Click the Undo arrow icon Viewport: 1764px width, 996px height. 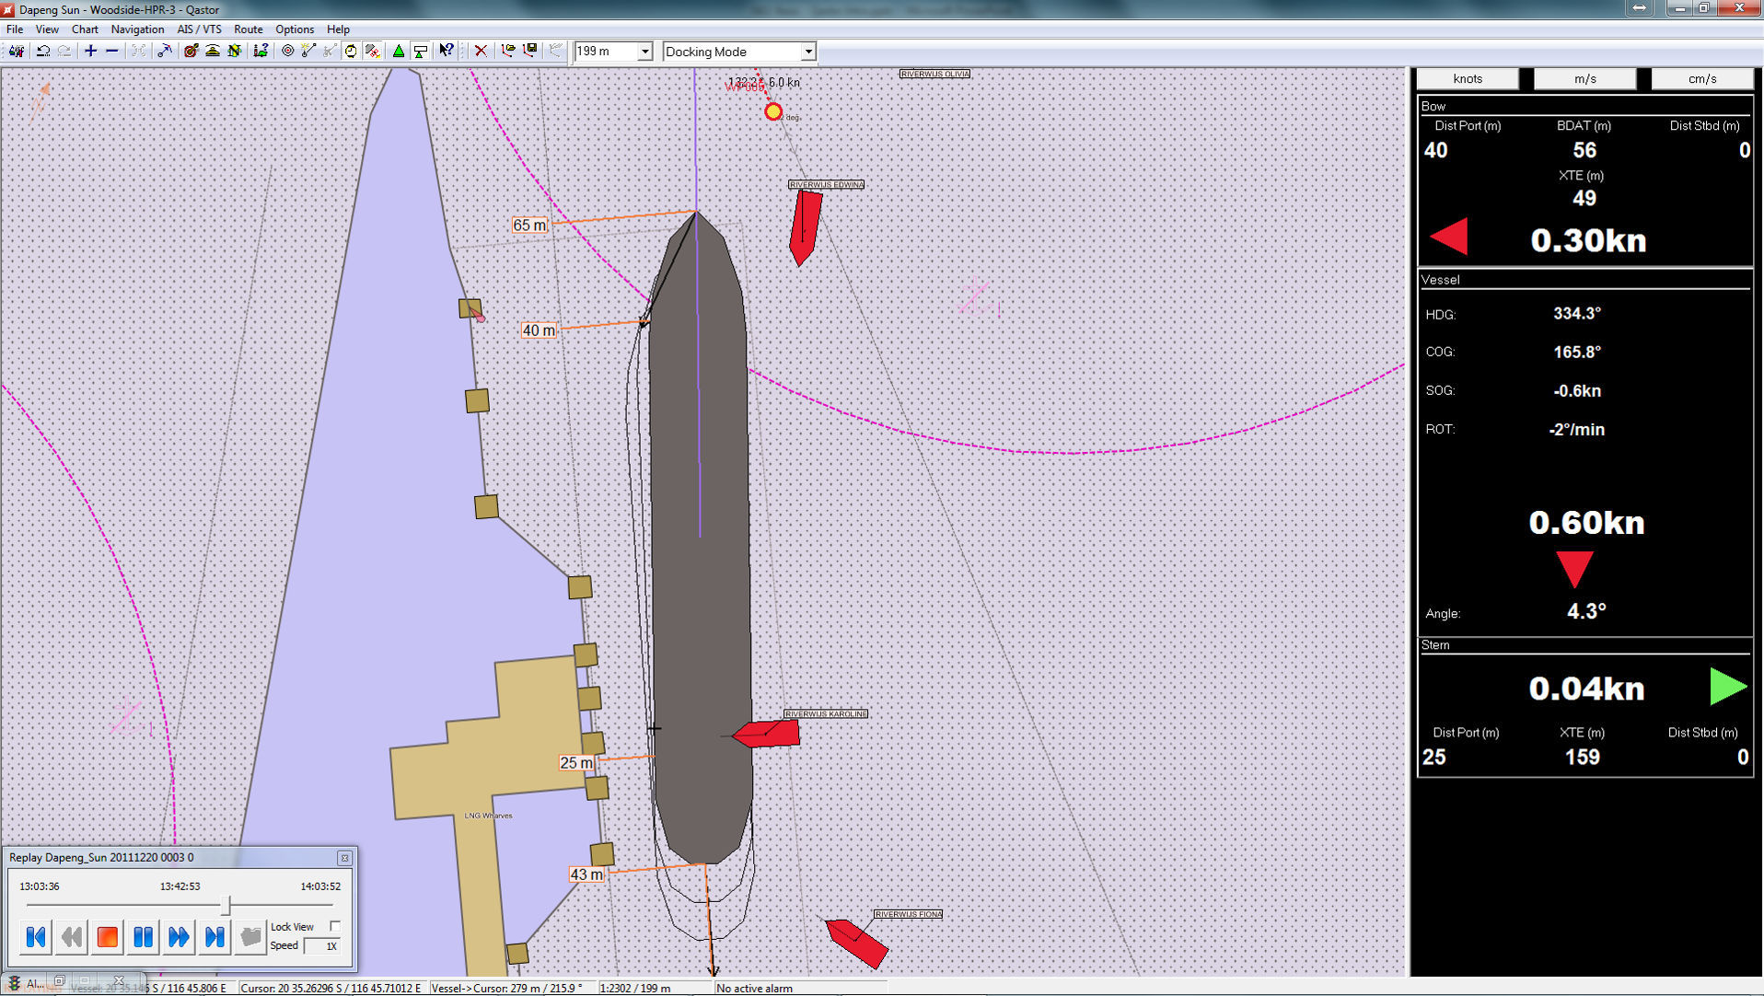coord(43,51)
